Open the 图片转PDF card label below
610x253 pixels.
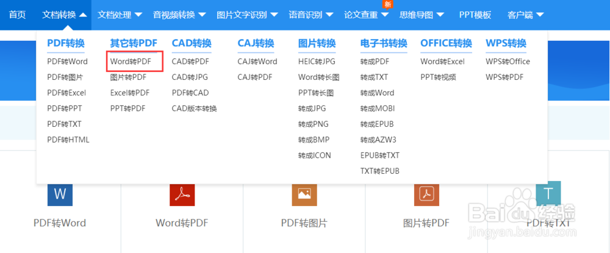tap(426, 223)
